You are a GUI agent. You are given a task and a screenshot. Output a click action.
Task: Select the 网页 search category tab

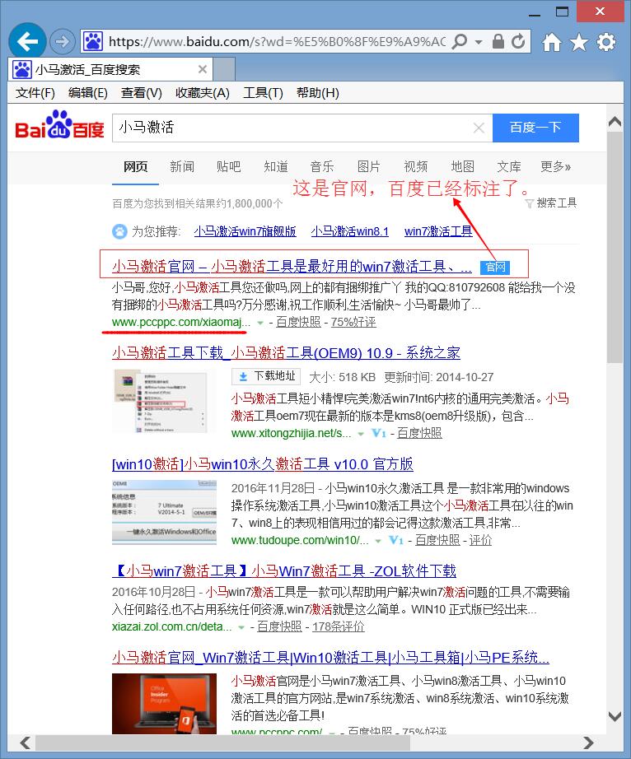click(x=135, y=167)
